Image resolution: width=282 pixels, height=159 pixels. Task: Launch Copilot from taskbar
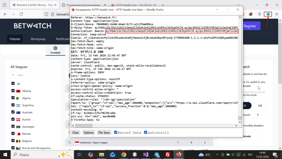(90, 155)
